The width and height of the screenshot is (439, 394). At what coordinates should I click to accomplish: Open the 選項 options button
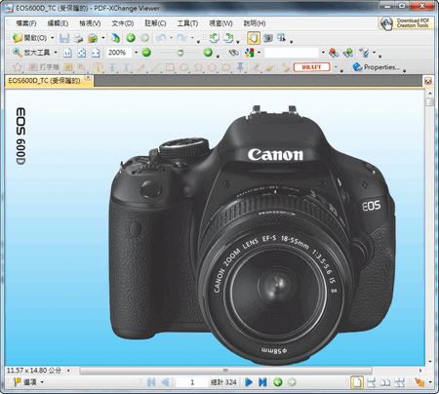coord(27,382)
